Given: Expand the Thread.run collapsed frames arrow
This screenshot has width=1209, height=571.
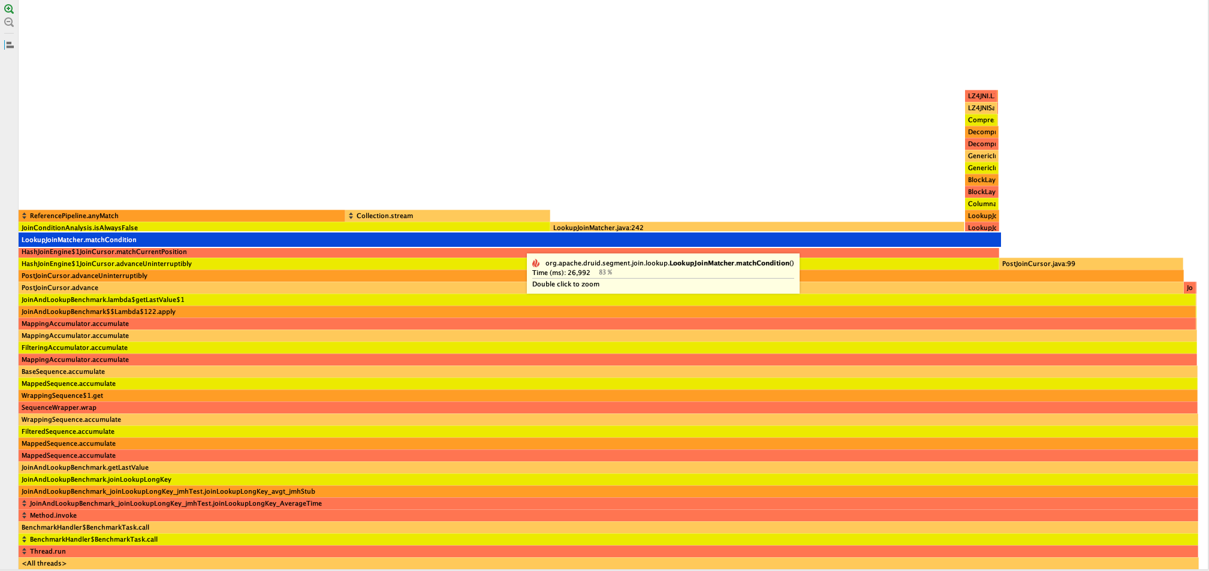Looking at the screenshot, I should pos(24,551).
